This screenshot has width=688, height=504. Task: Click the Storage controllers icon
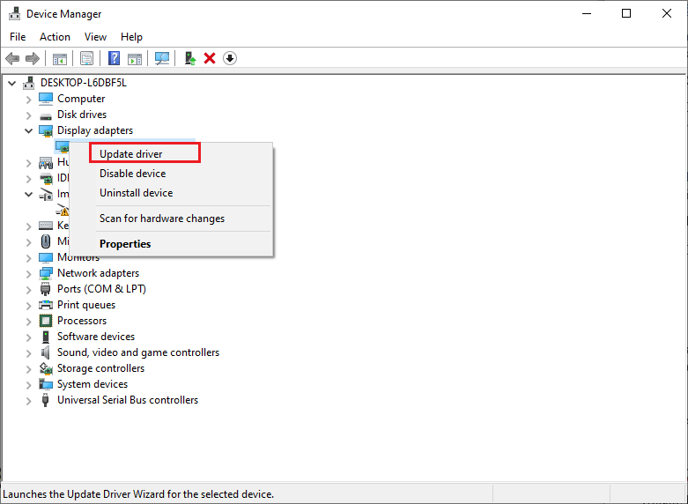[46, 368]
